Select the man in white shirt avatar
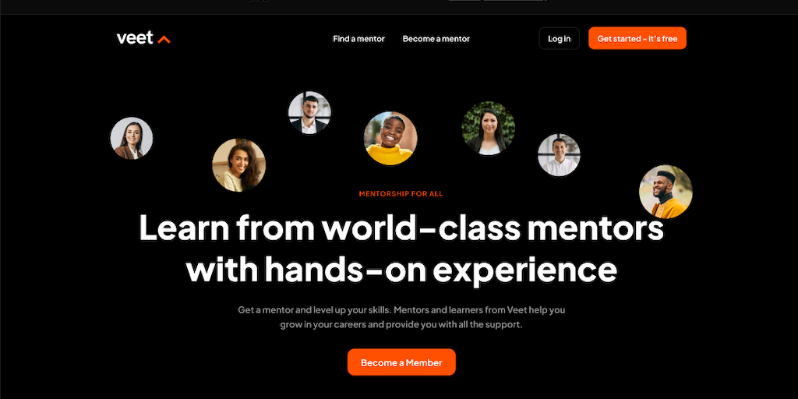The height and width of the screenshot is (399, 798). pos(559,155)
